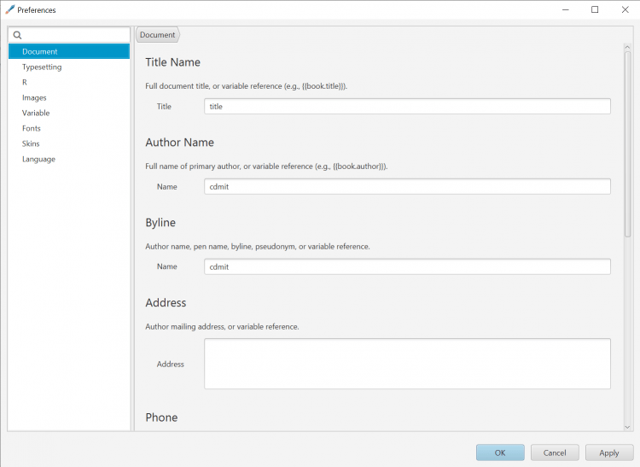Select Document in the category list
Image resolution: width=640 pixels, height=467 pixels.
(x=40, y=51)
